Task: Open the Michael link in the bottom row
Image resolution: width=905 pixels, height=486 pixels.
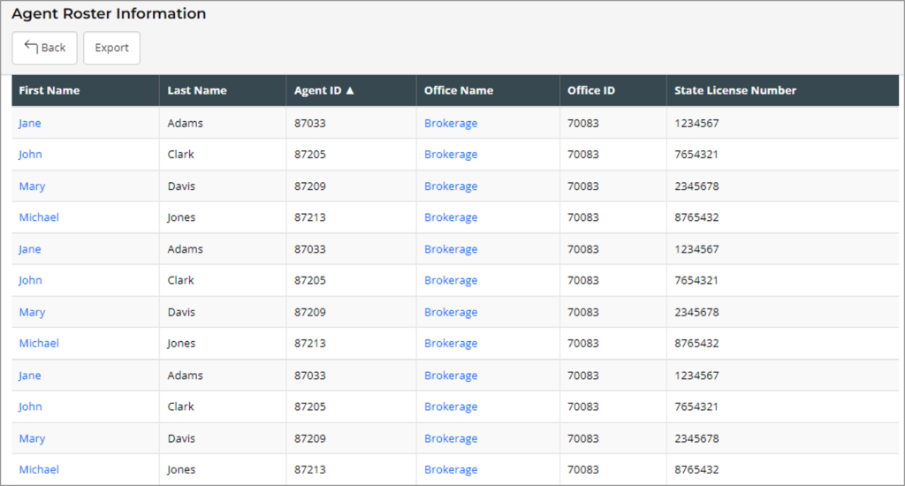Action: [39, 469]
